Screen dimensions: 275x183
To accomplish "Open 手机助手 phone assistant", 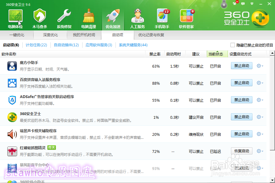I will [x=162, y=18].
